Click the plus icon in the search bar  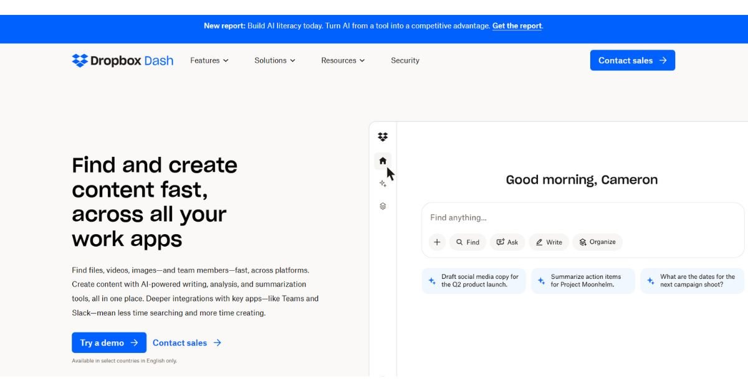point(437,242)
